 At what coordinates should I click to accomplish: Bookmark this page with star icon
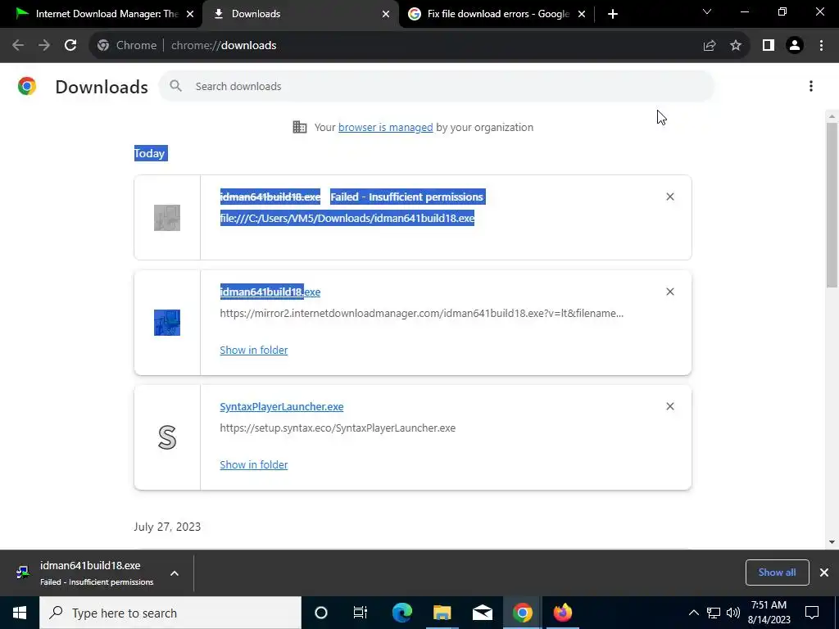[736, 46]
